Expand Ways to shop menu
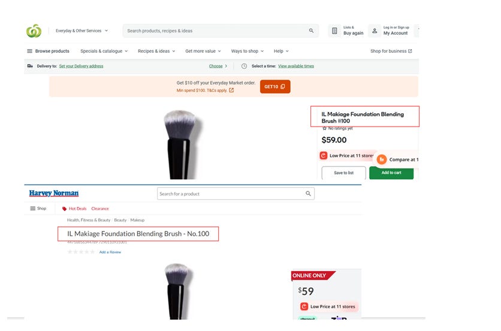The width and height of the screenshot is (501, 331). [x=248, y=51]
